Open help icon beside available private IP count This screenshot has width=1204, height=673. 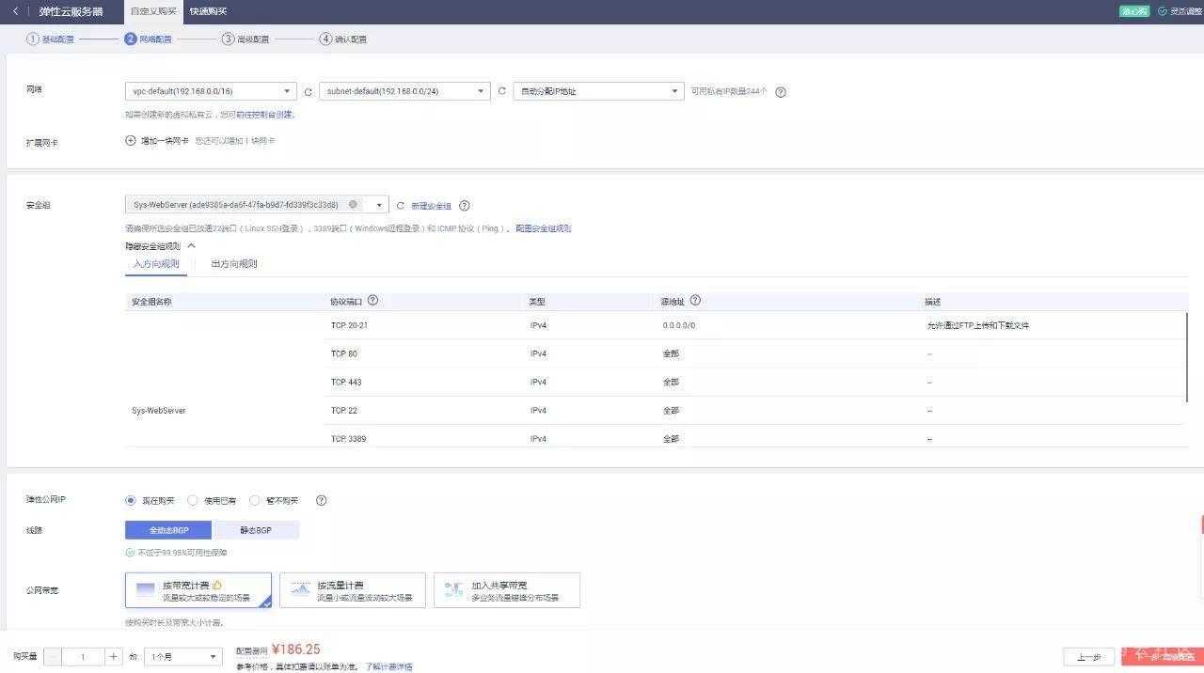pyautogui.click(x=781, y=92)
